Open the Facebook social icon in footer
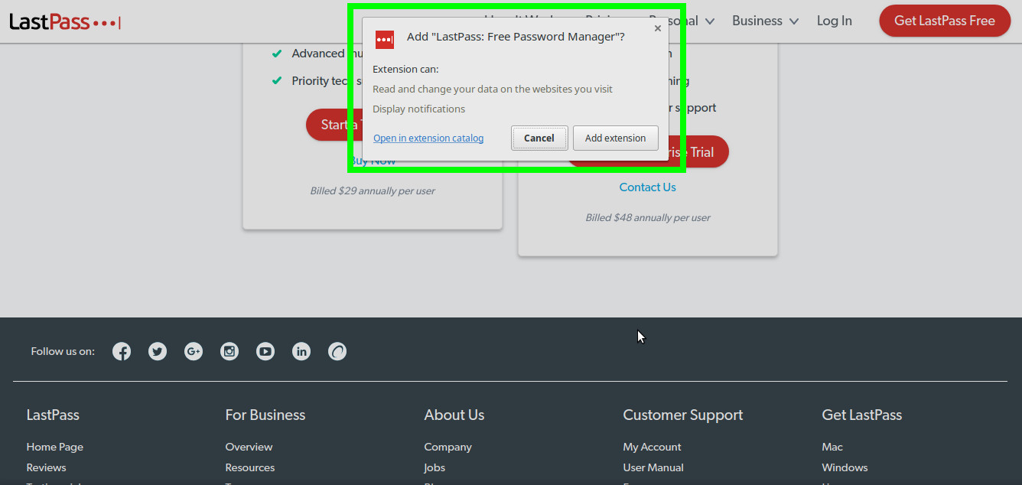Image resolution: width=1022 pixels, height=485 pixels. pos(122,351)
